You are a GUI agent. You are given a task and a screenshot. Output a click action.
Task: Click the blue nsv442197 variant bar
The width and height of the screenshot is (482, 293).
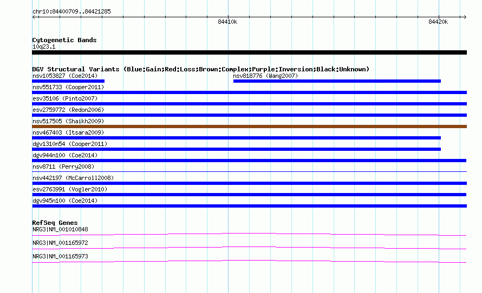point(249,183)
